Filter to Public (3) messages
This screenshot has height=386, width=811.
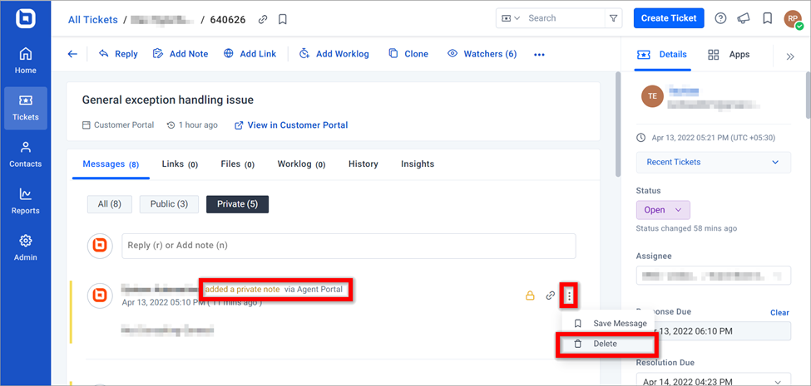169,204
